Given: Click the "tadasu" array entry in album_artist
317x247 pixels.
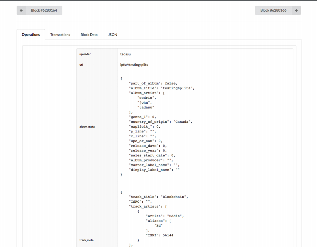Looking at the screenshot, I should (146, 107).
